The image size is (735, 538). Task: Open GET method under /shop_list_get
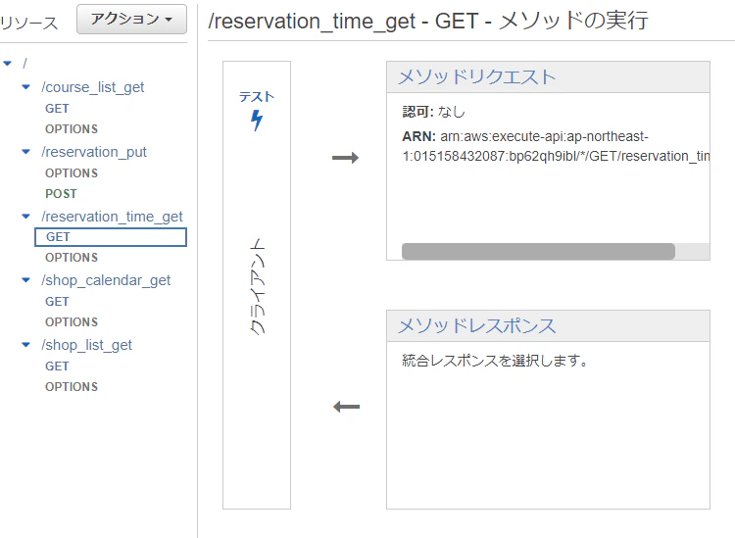click(57, 367)
